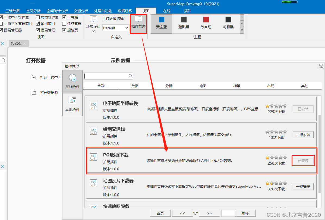Image resolution: width=325 pixels, height=220 pixels.
Task: Click the 地图瓦片下载器 plugin icon
Action: 93,183
